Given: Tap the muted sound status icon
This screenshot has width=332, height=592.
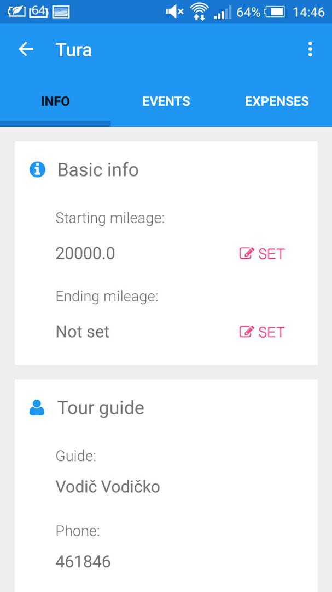Looking at the screenshot, I should [174, 12].
